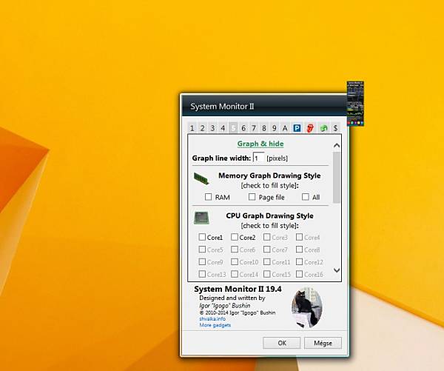Click the Graph line width input field
The width and height of the screenshot is (444, 371).
click(258, 158)
